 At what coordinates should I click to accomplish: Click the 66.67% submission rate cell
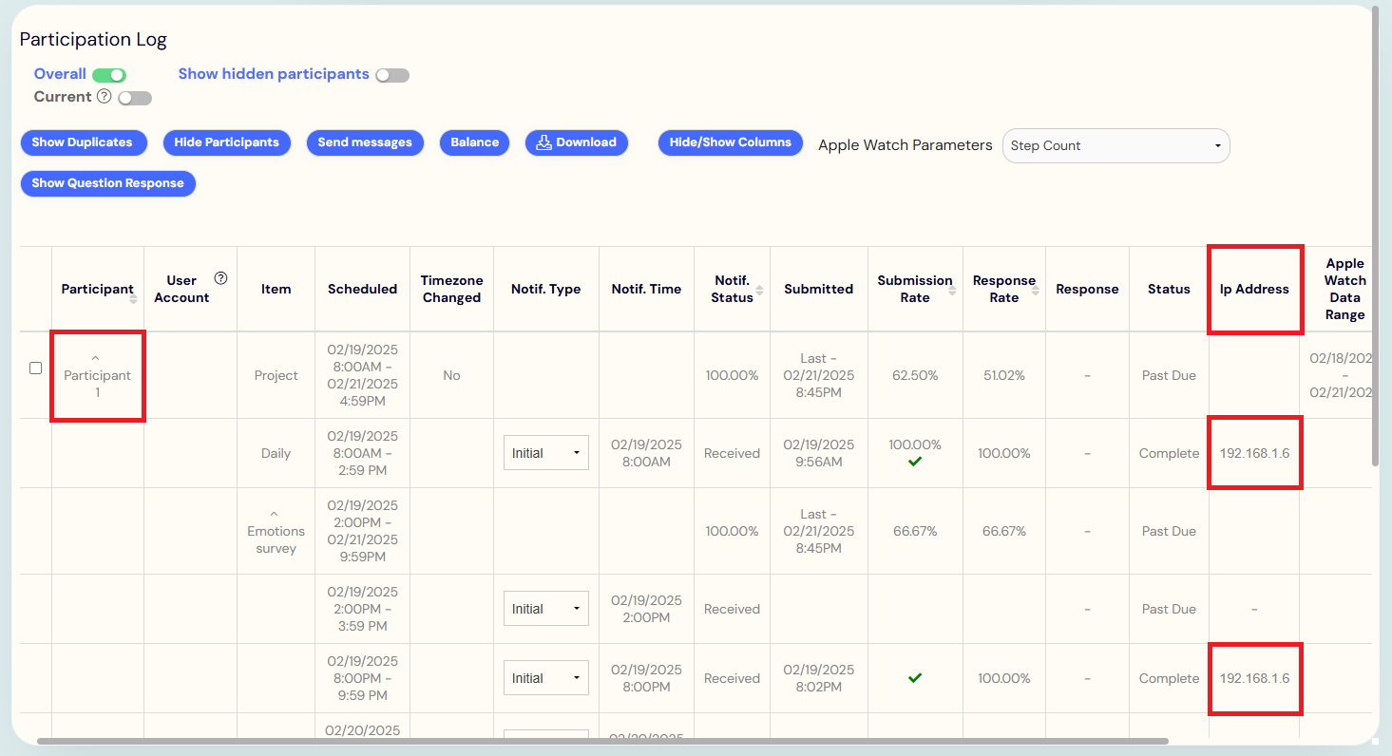click(x=915, y=531)
